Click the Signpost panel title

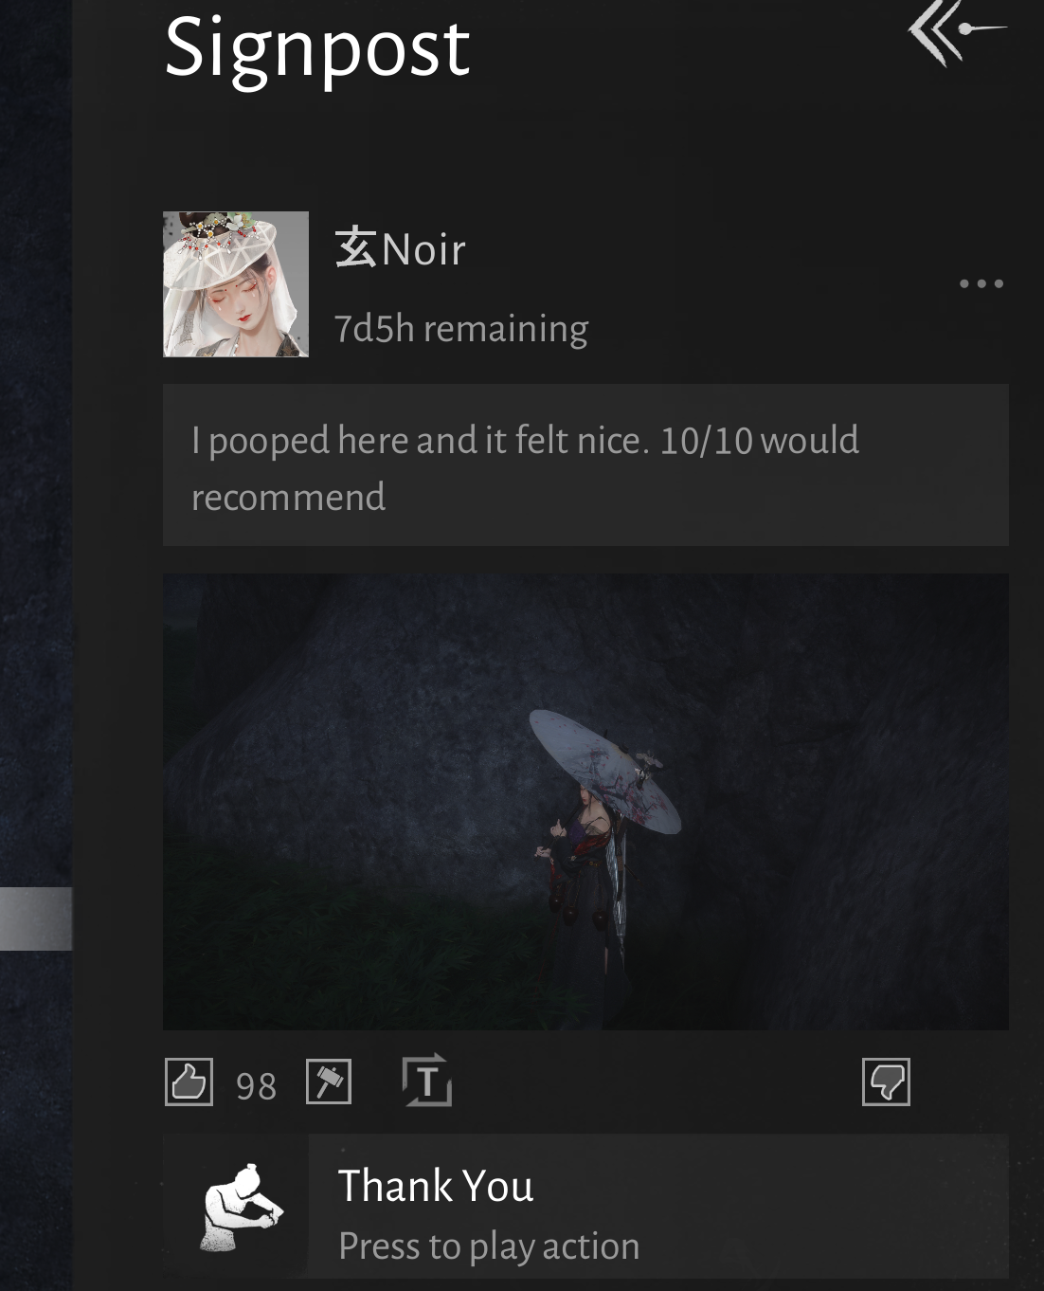[x=317, y=47]
